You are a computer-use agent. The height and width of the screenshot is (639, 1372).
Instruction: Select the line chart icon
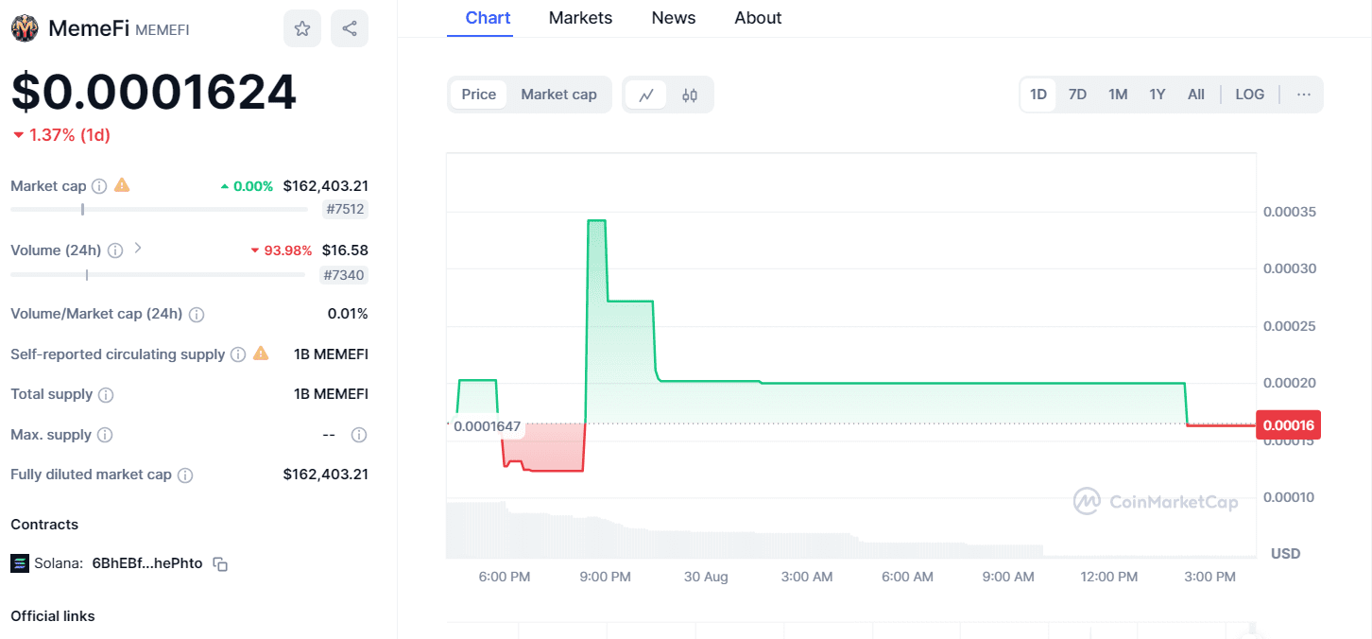(647, 95)
